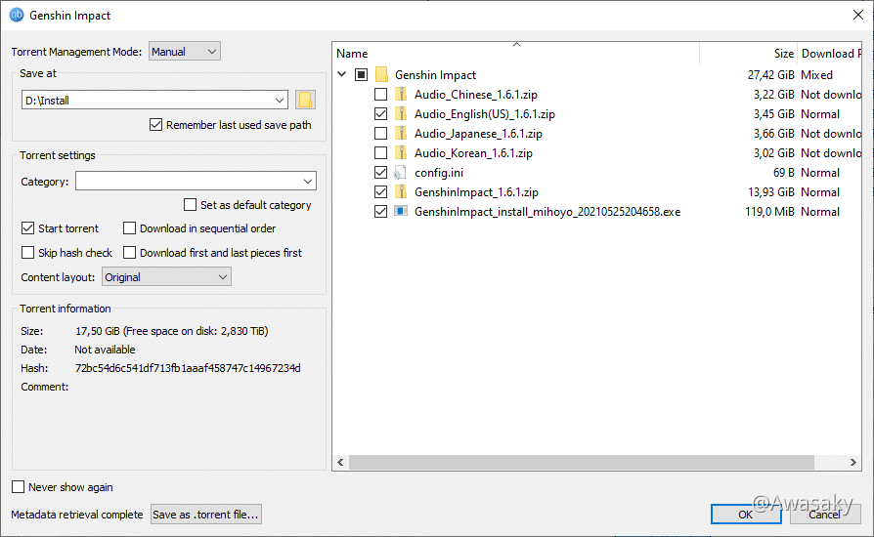The image size is (874, 537).
Task: Check the Audio_Chinese_1.6.1.zip checkbox
Action: pyautogui.click(x=380, y=95)
